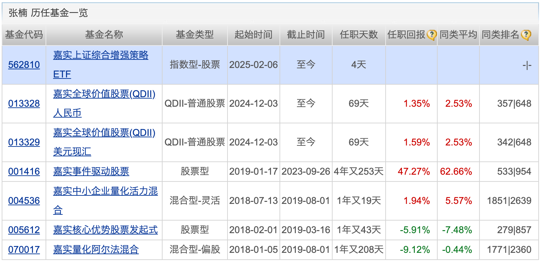540x261 pixels.
Task: Open 嘉实核心优势股票发起式 fund link
Action: 105,230
